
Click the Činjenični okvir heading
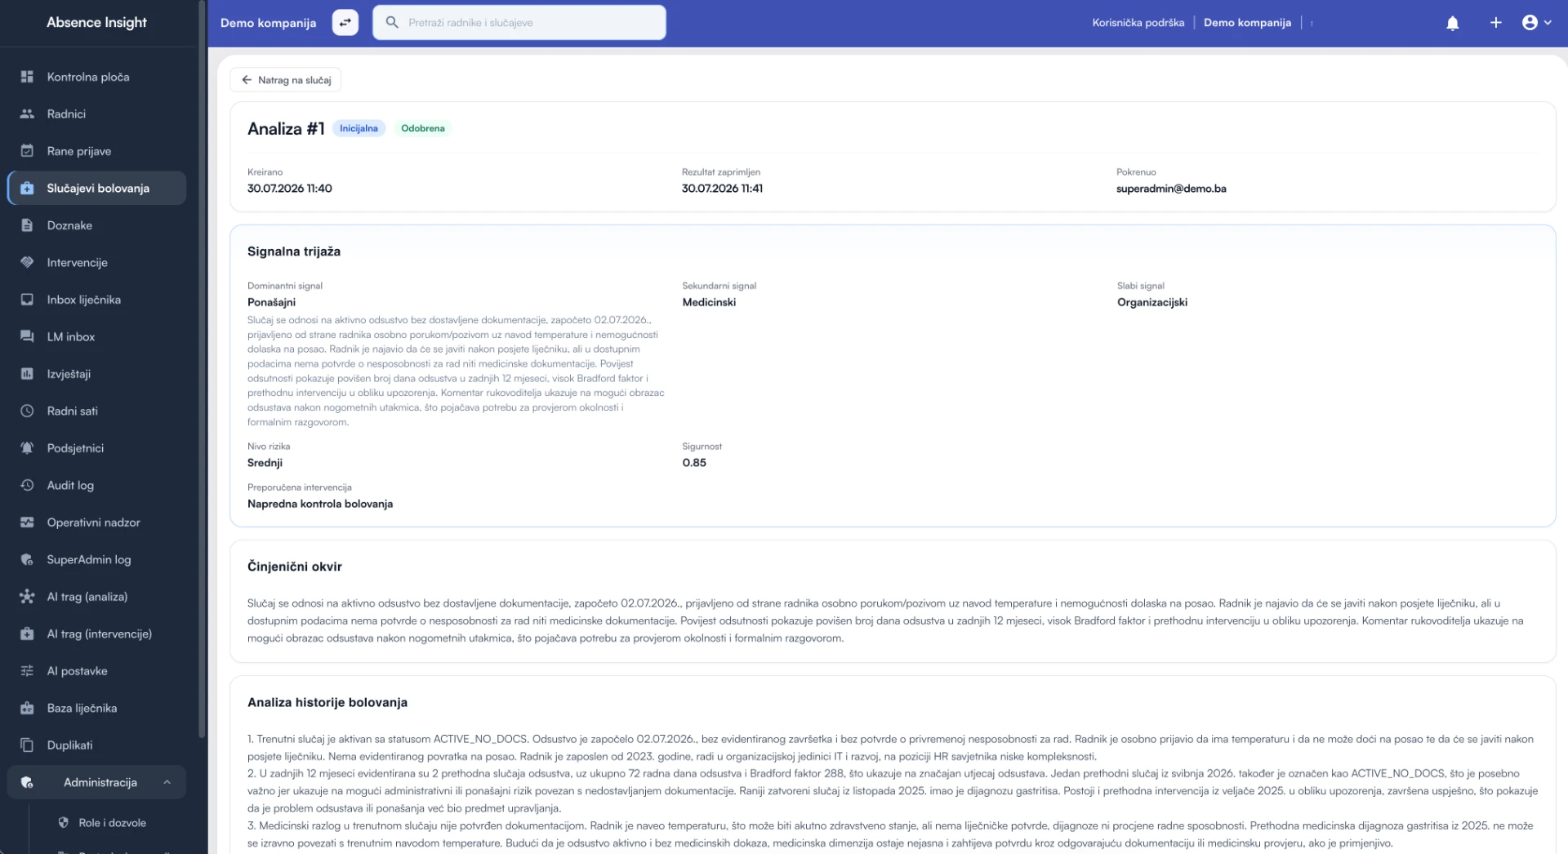295,567
